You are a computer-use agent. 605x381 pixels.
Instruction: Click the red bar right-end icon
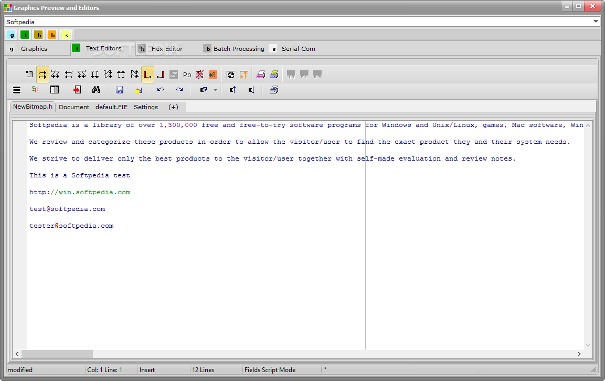(x=161, y=75)
